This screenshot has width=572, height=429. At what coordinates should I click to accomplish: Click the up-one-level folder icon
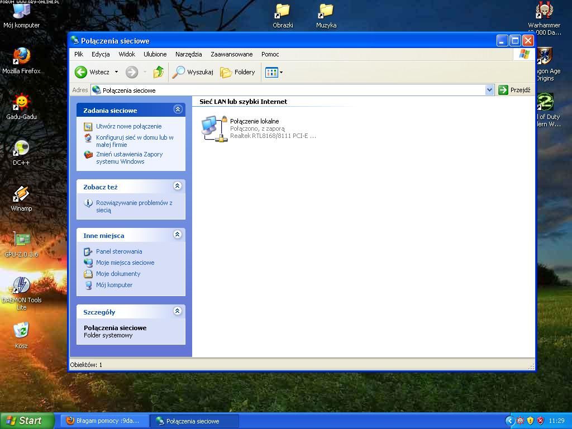(159, 72)
